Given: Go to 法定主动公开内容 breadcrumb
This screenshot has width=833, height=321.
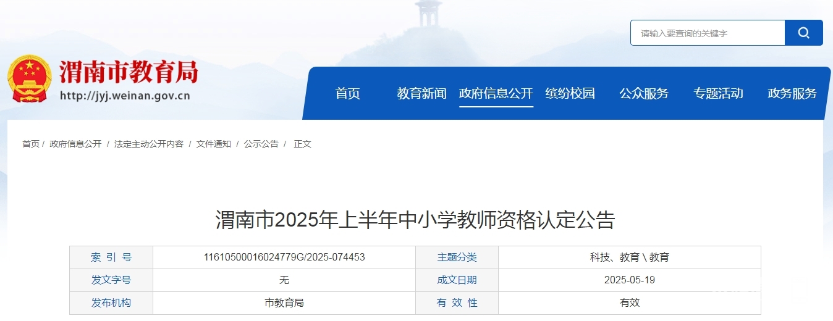Looking at the screenshot, I should pyautogui.click(x=149, y=144).
